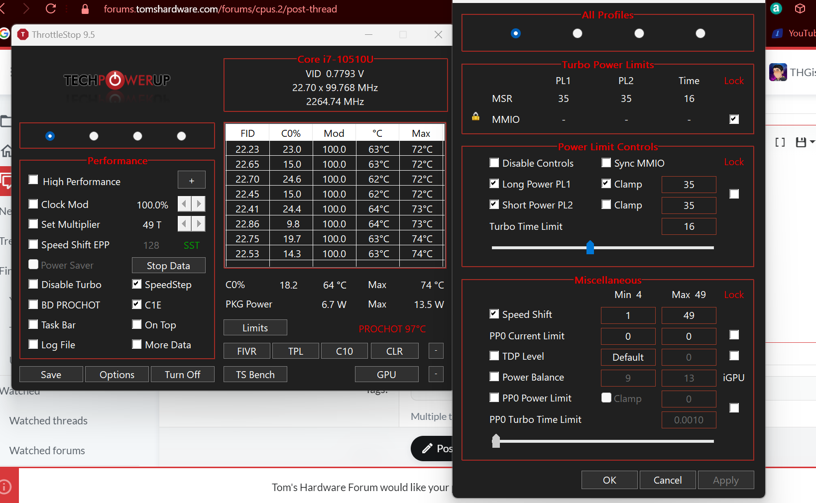
Task: Click the ThrottleStop title bar icon
Action: click(x=22, y=34)
